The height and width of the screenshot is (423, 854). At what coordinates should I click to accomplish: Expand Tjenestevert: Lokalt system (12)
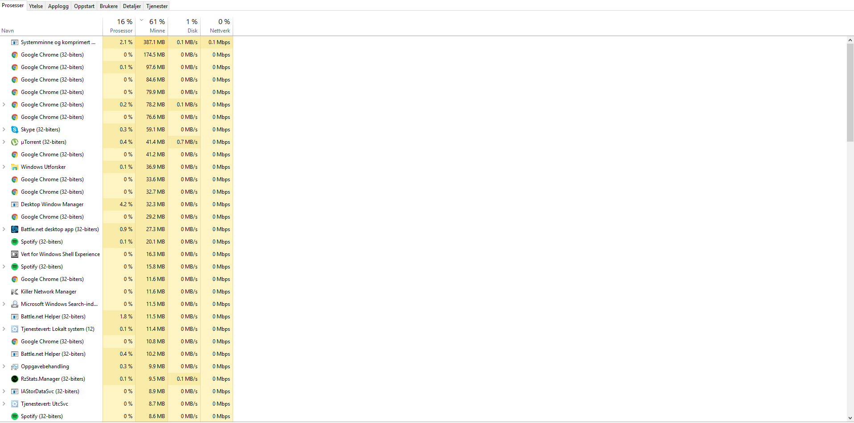pyautogui.click(x=4, y=329)
